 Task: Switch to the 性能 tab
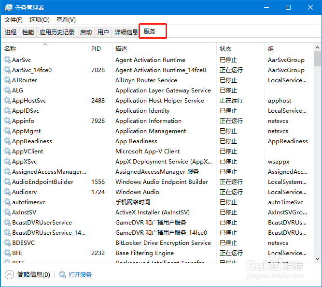point(28,32)
